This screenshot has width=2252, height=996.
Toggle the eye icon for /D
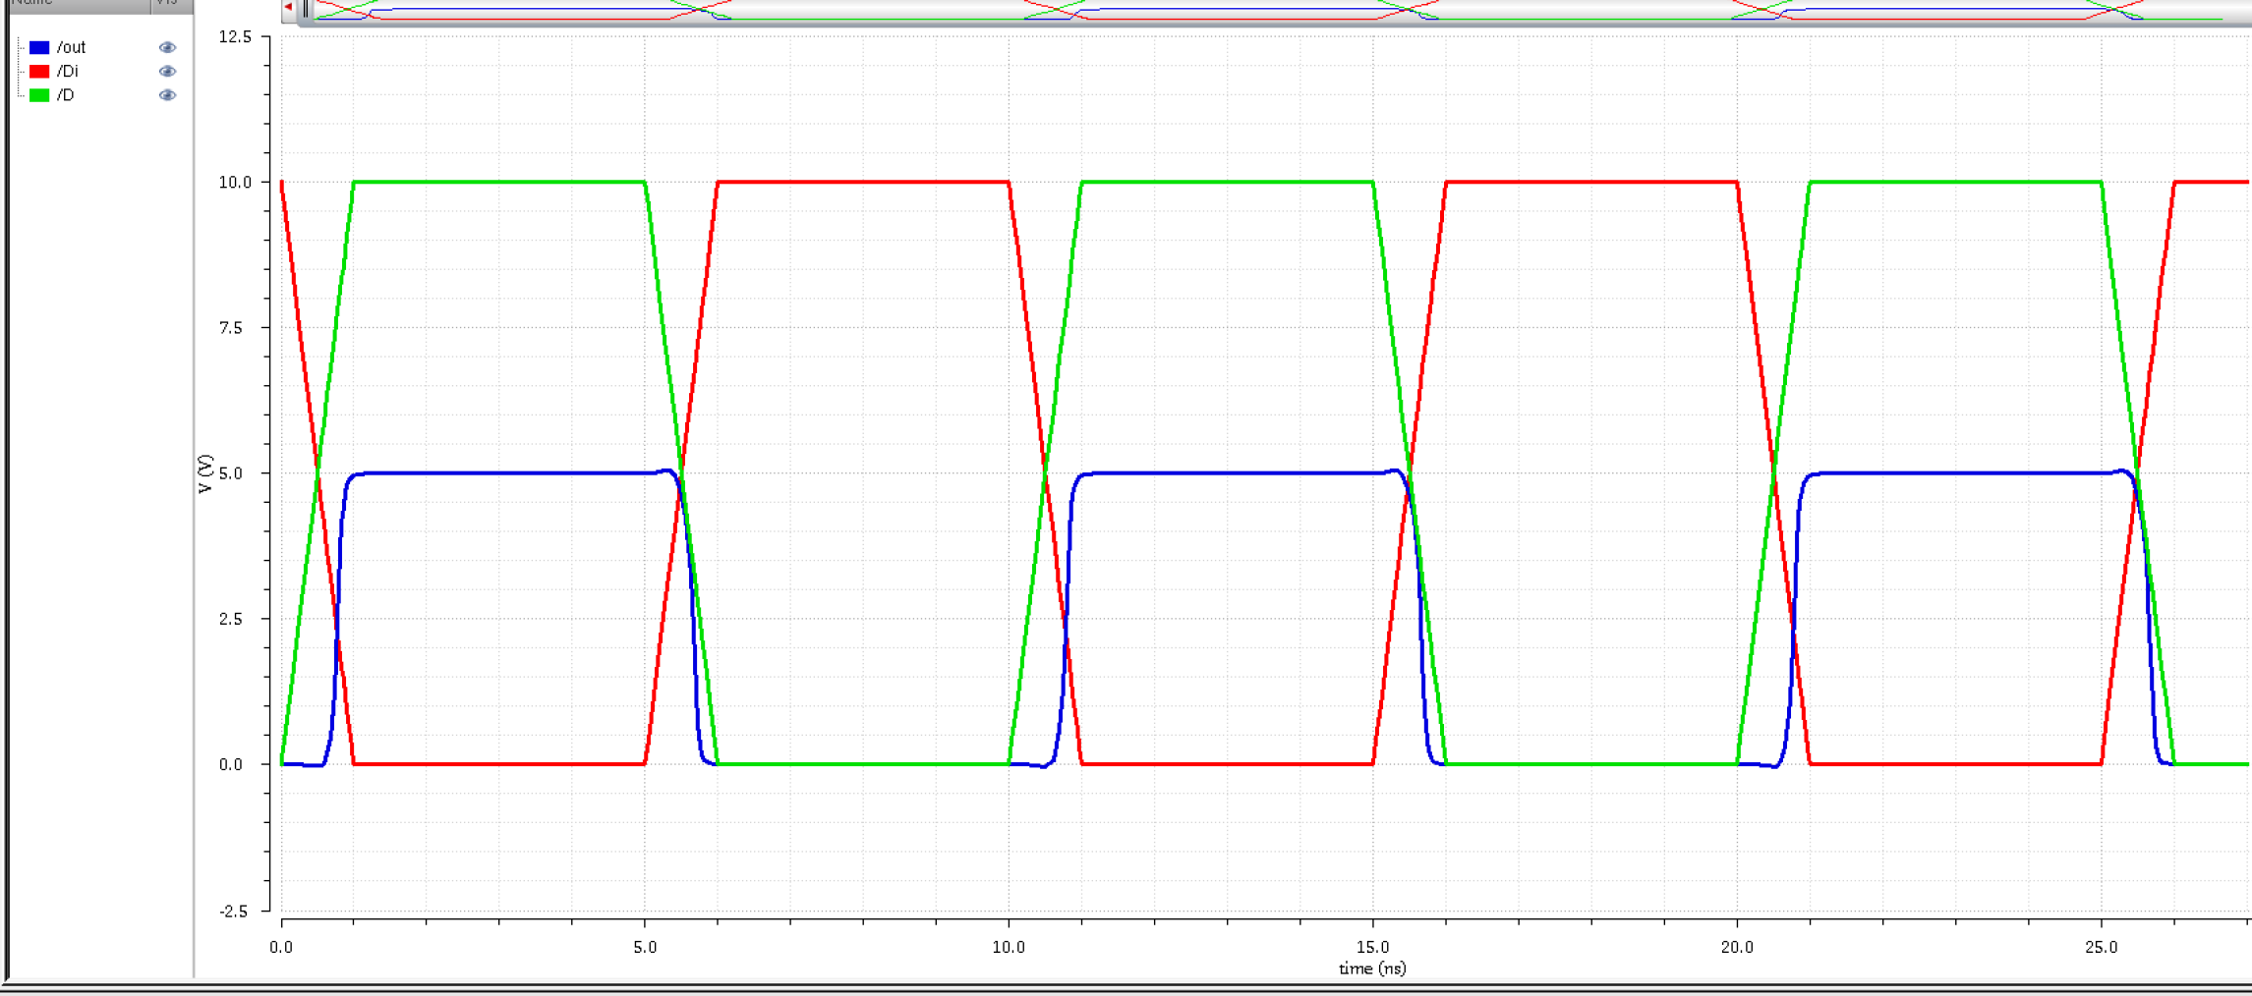pos(167,95)
